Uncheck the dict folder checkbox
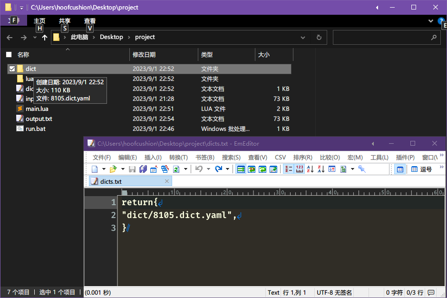The image size is (447, 298). (12, 69)
